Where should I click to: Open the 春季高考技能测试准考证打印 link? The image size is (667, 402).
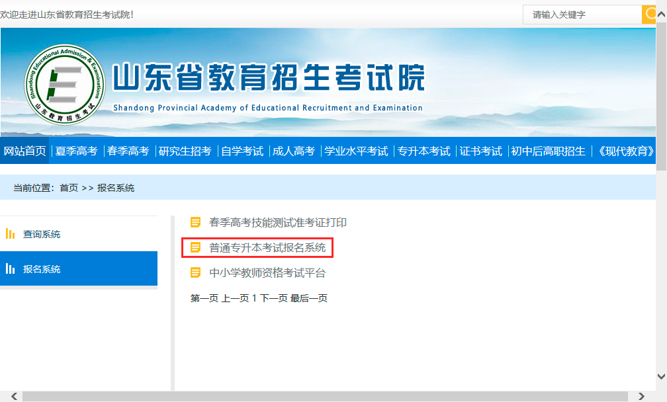(278, 222)
